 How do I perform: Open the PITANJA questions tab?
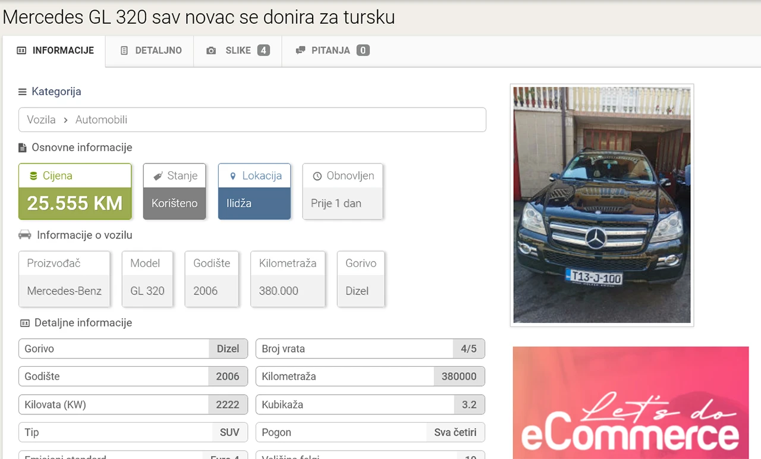point(332,51)
